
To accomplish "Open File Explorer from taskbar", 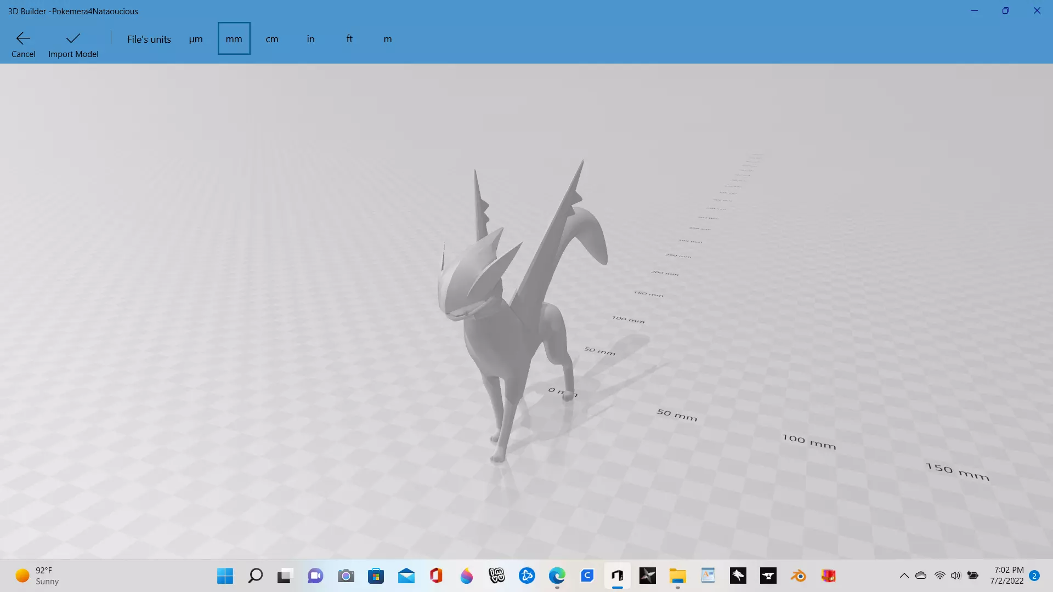I will 678,576.
